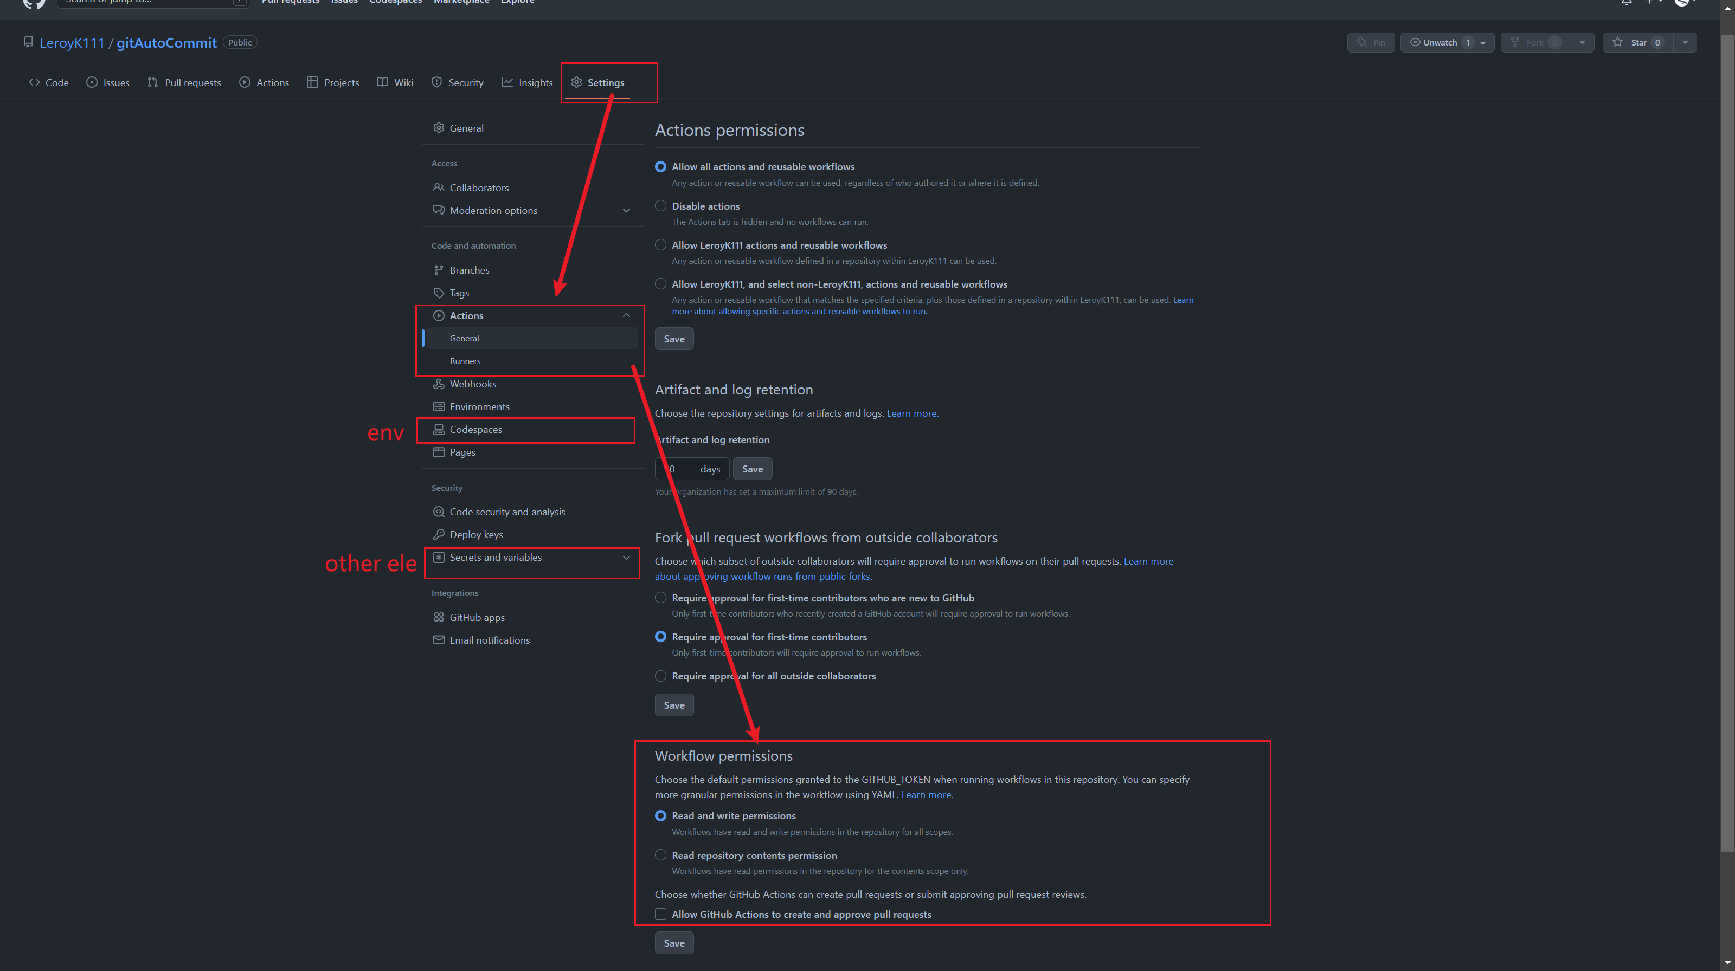Click the Deploy keys key icon
The image size is (1735, 971).
pyautogui.click(x=439, y=534)
